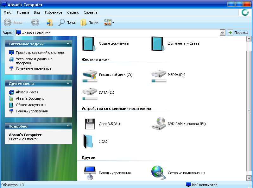This screenshot has width=253, height=188.
Task: Open the Избранное menu
Action: point(54,12)
